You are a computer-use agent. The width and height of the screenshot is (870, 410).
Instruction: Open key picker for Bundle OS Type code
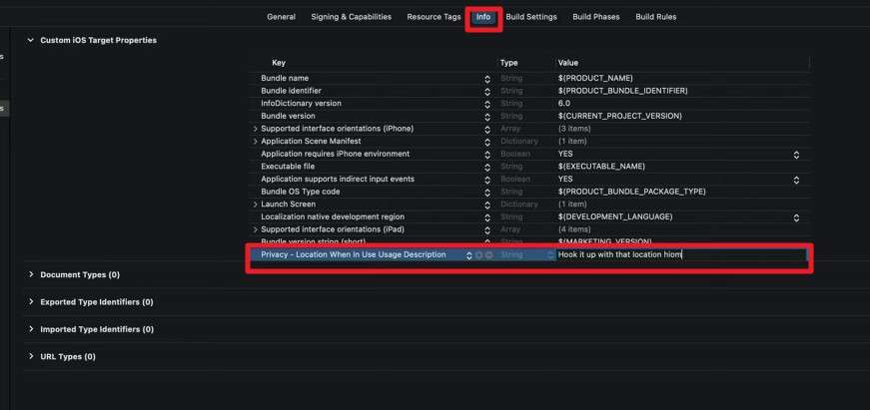[487, 193]
